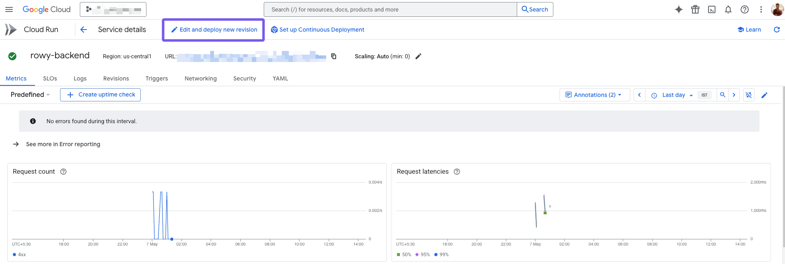Click the Request latencies chart title

tap(423, 172)
